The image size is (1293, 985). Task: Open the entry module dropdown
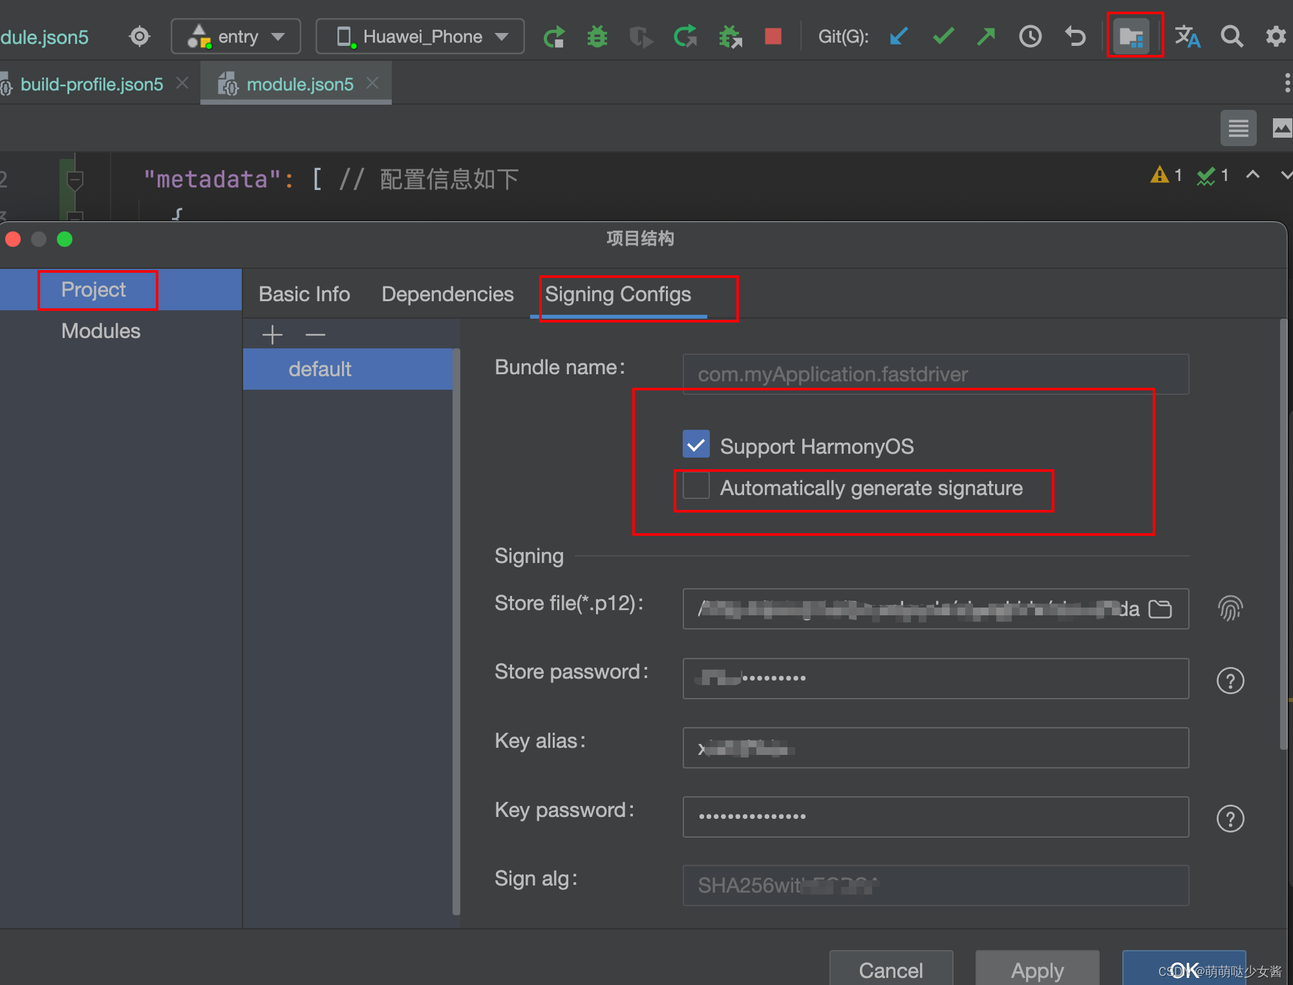[236, 36]
